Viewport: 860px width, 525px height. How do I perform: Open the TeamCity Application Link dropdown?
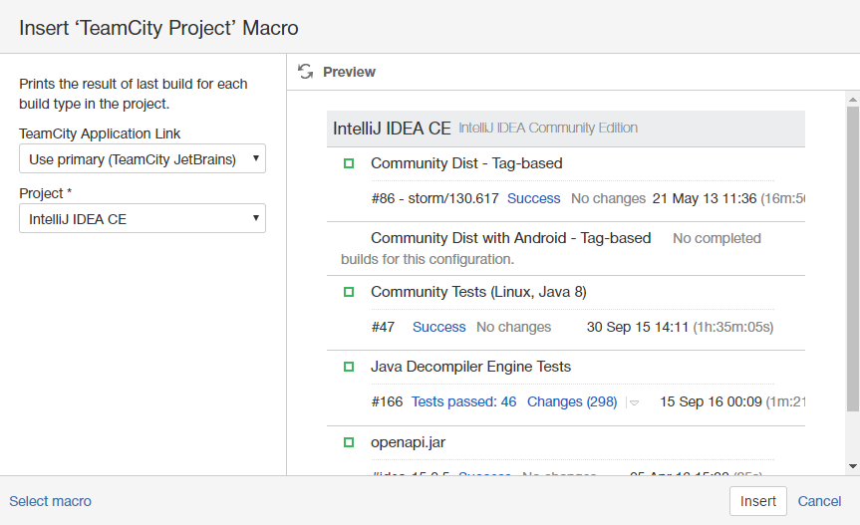point(143,158)
